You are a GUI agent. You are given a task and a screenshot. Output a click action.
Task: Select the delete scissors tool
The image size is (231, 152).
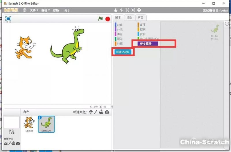(122, 10)
